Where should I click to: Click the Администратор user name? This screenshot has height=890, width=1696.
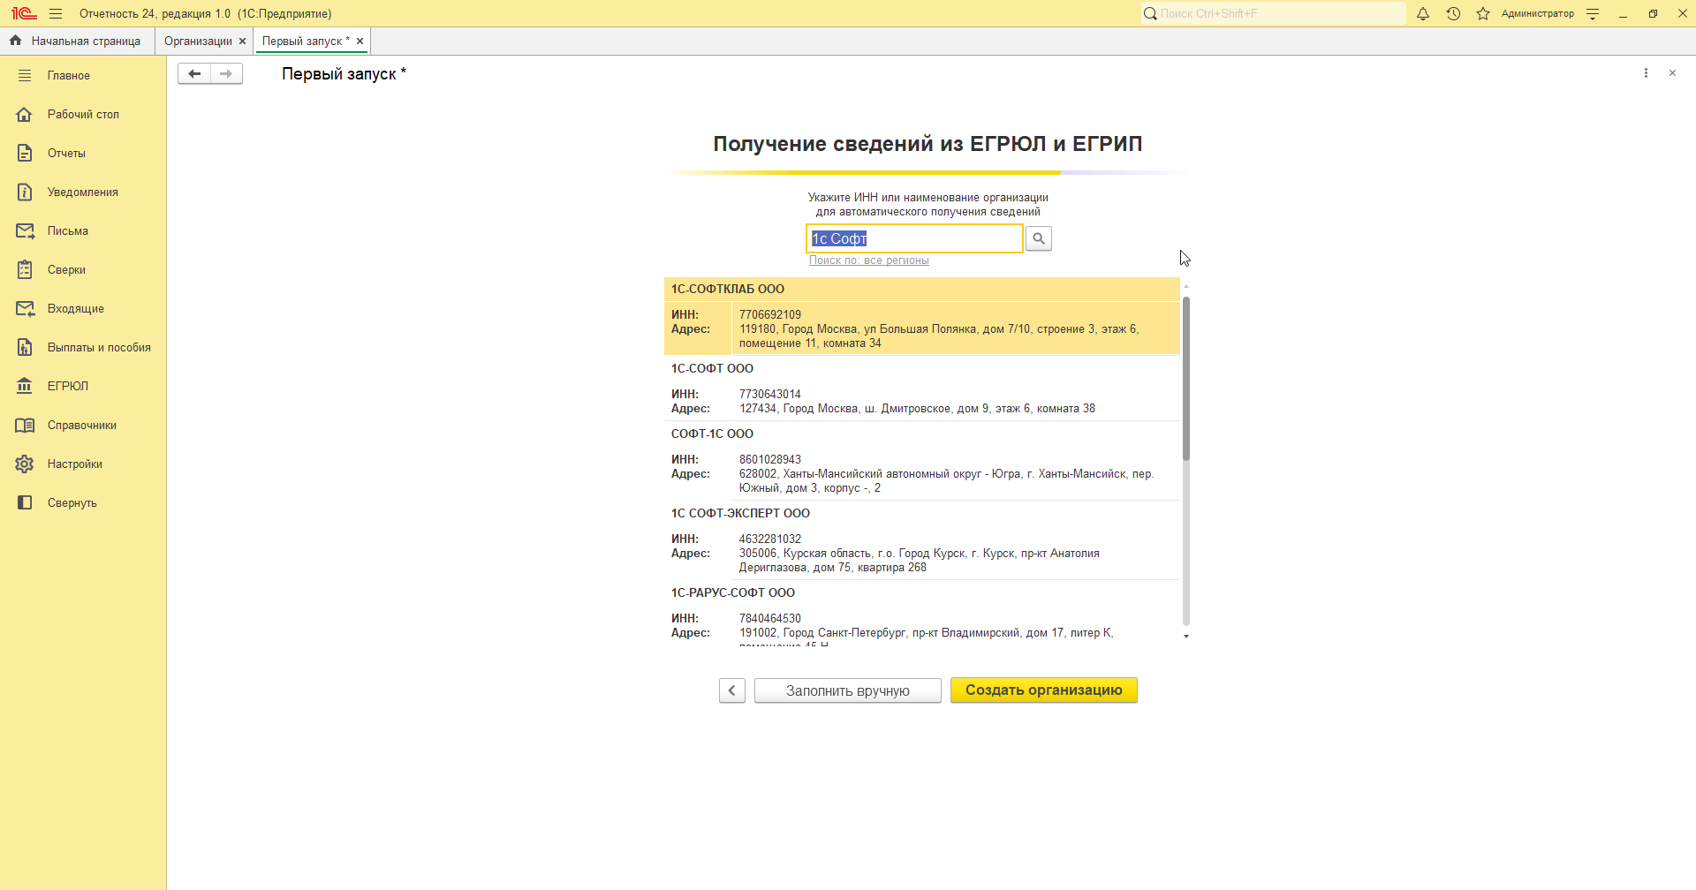click(1538, 13)
